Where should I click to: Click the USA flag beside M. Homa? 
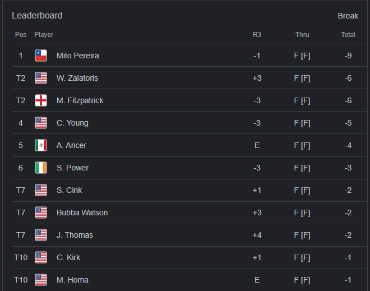tap(41, 280)
